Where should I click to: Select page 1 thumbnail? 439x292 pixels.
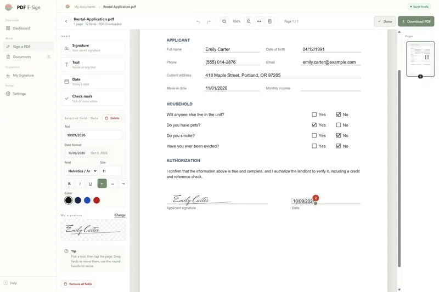pyautogui.click(x=420, y=59)
